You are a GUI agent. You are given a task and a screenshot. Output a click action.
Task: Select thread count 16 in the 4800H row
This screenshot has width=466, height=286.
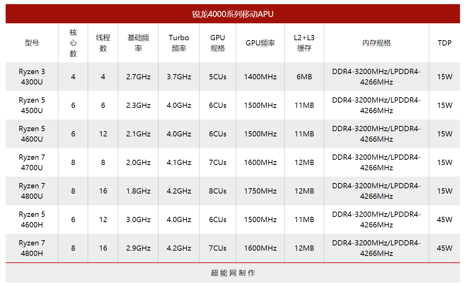tap(103, 248)
